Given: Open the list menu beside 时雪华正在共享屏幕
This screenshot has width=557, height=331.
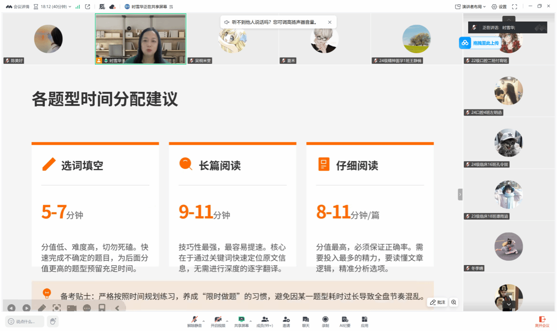Looking at the screenshot, I should 171,7.
